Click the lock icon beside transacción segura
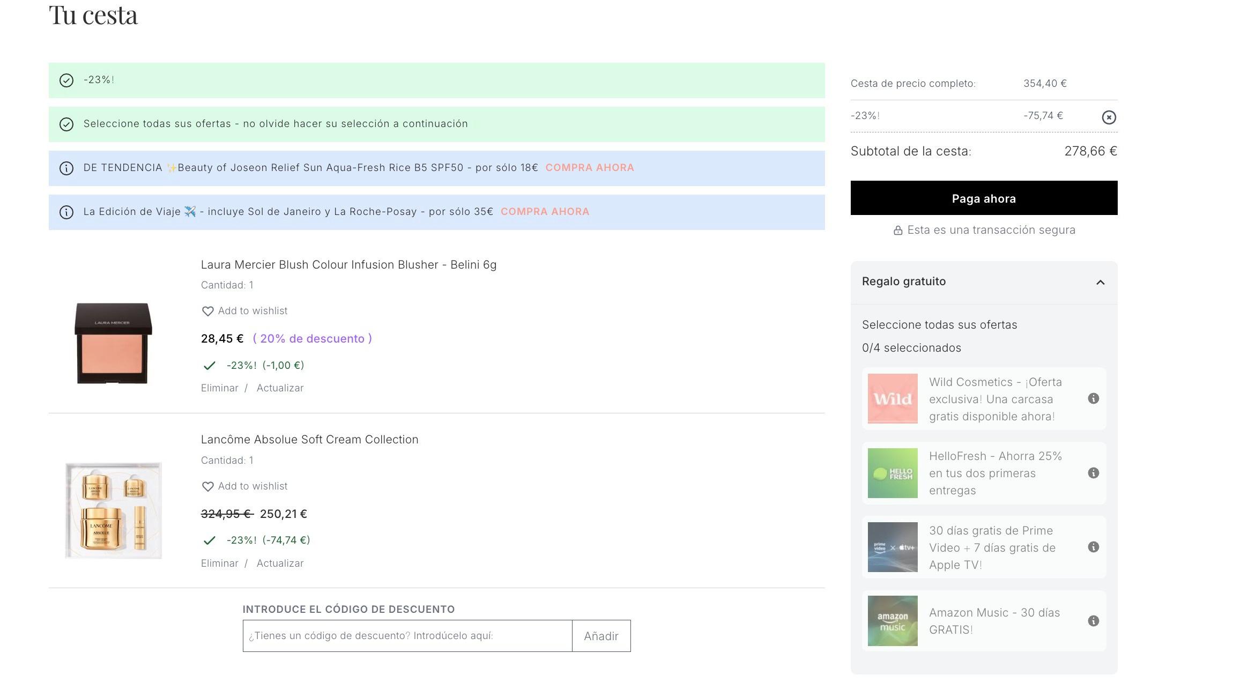 click(x=898, y=231)
